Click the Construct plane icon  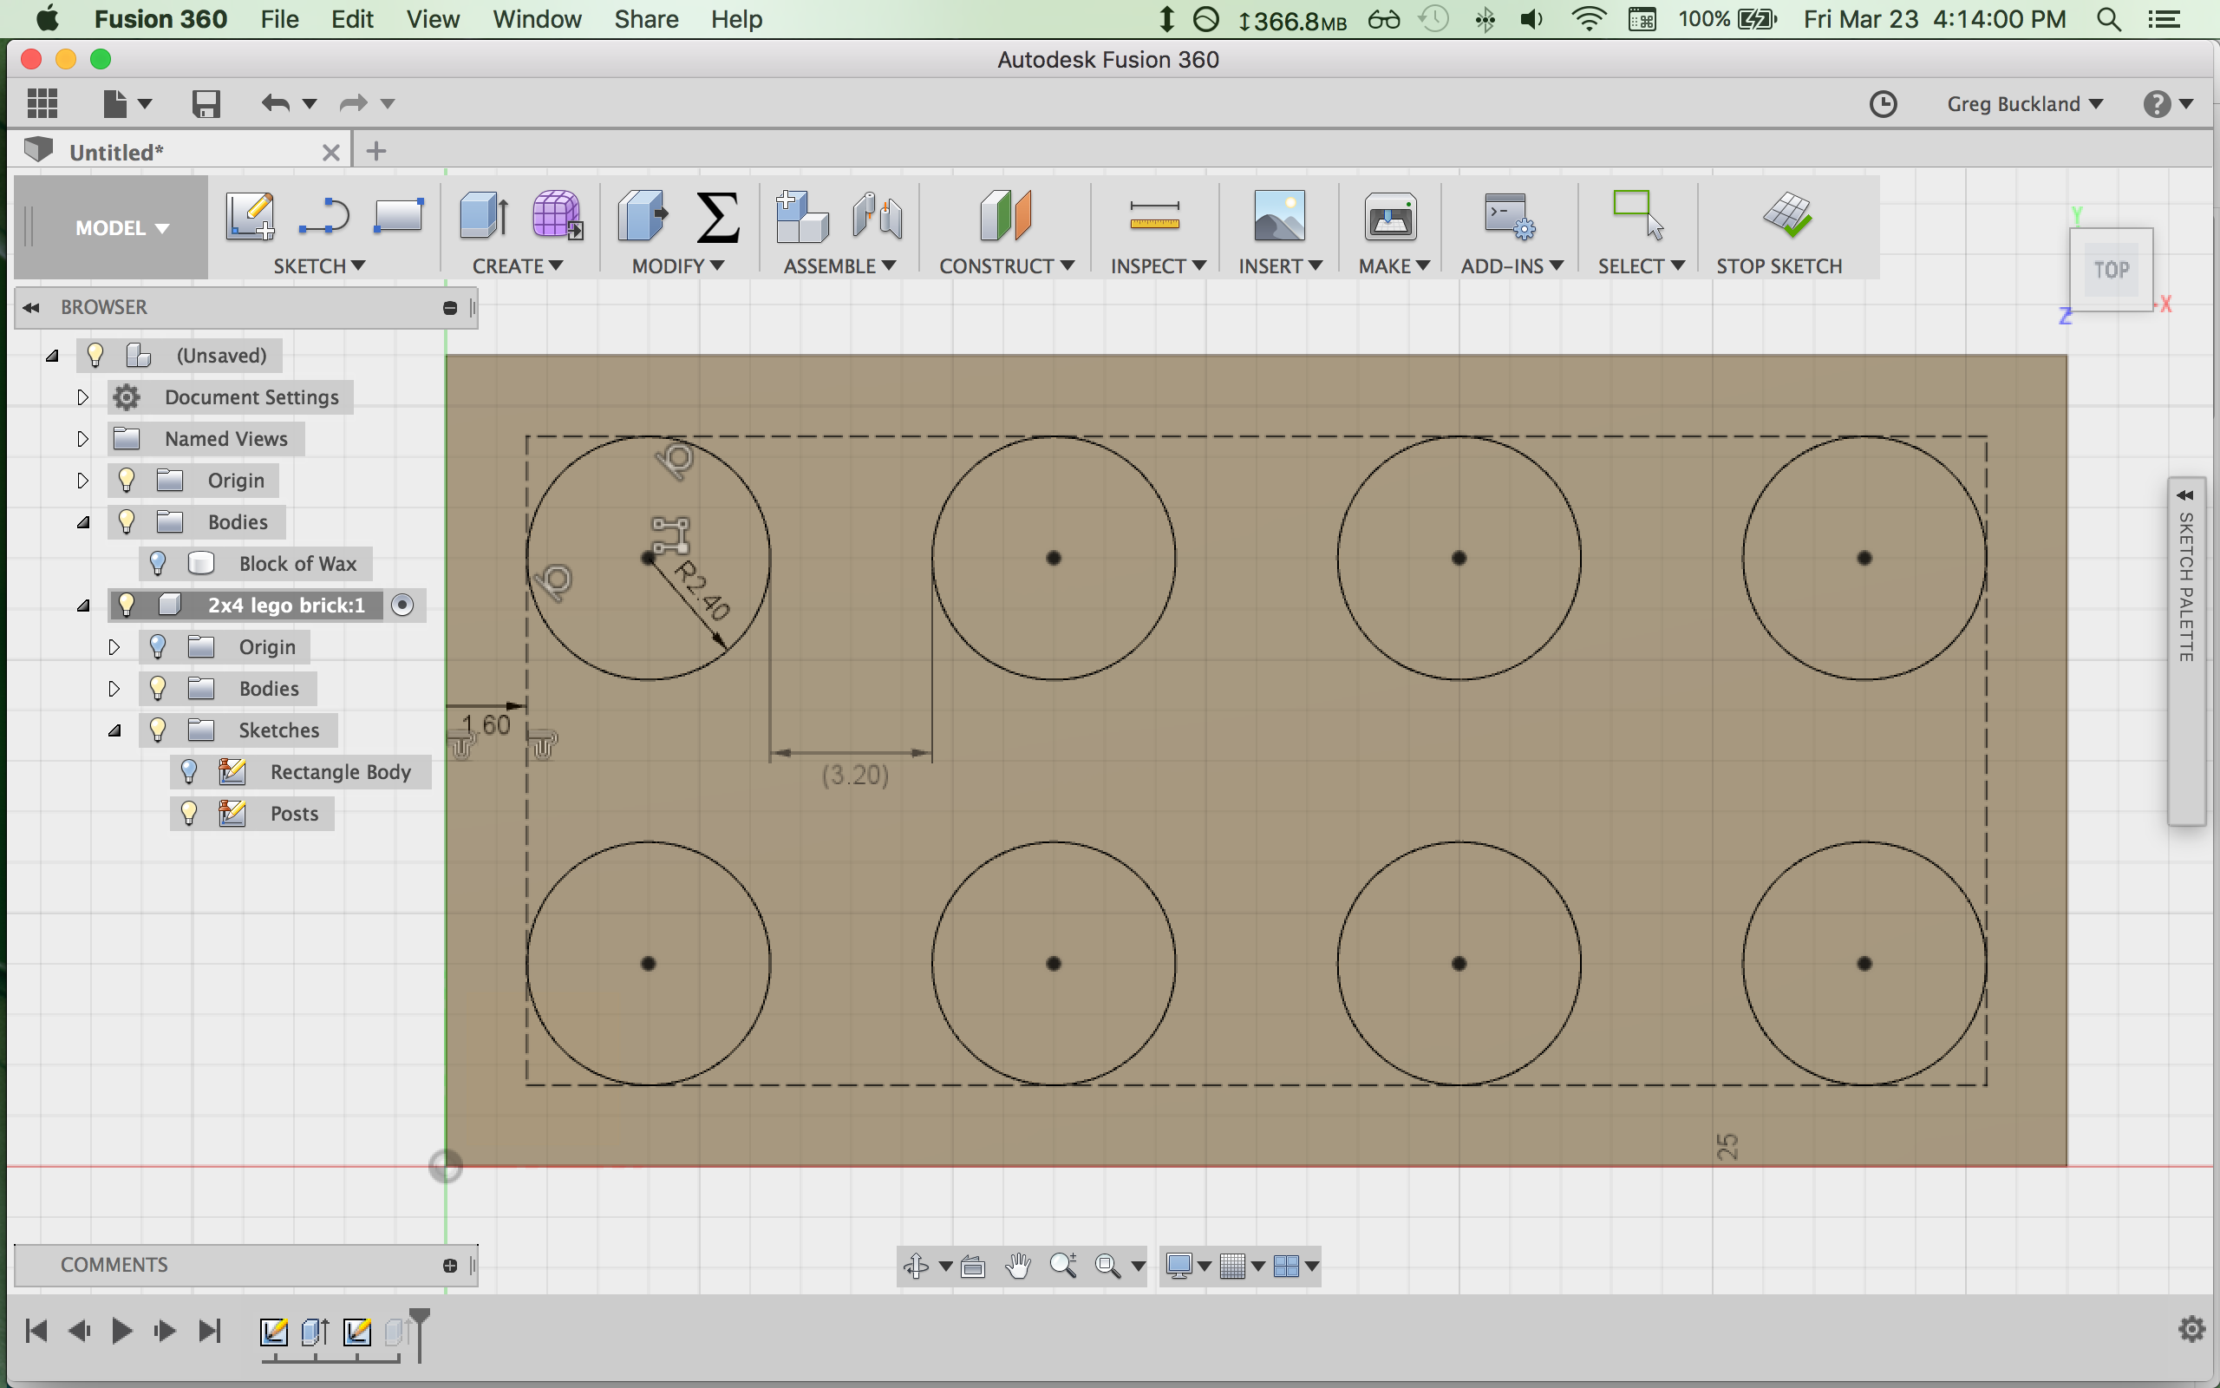coord(1005,217)
